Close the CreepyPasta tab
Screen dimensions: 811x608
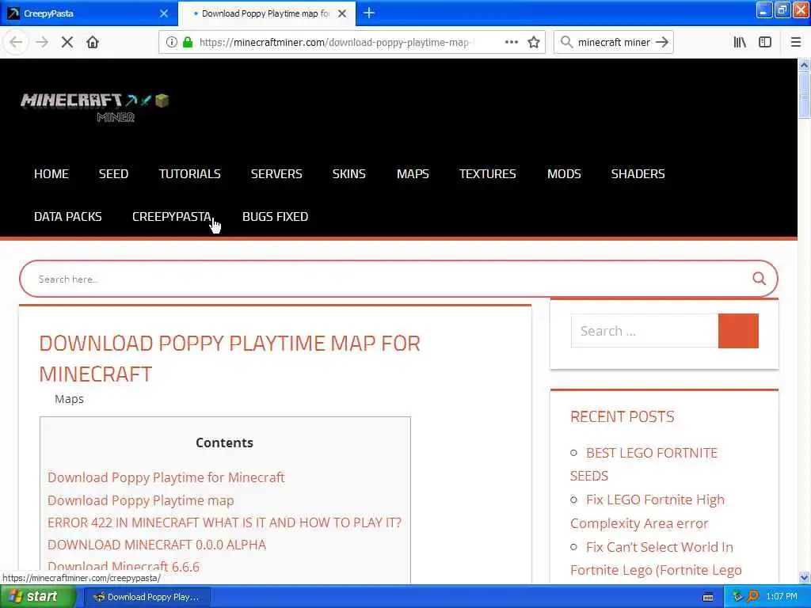164,13
